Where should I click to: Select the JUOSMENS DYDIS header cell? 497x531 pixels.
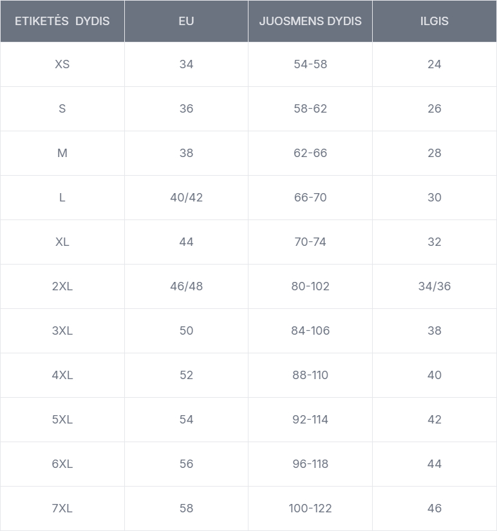point(310,21)
